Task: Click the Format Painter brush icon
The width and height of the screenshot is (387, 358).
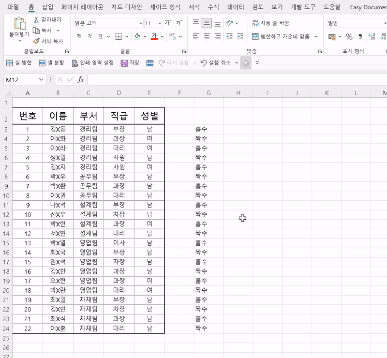Action: [x=36, y=41]
